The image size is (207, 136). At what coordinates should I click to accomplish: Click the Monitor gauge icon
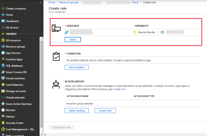tap(3, 110)
